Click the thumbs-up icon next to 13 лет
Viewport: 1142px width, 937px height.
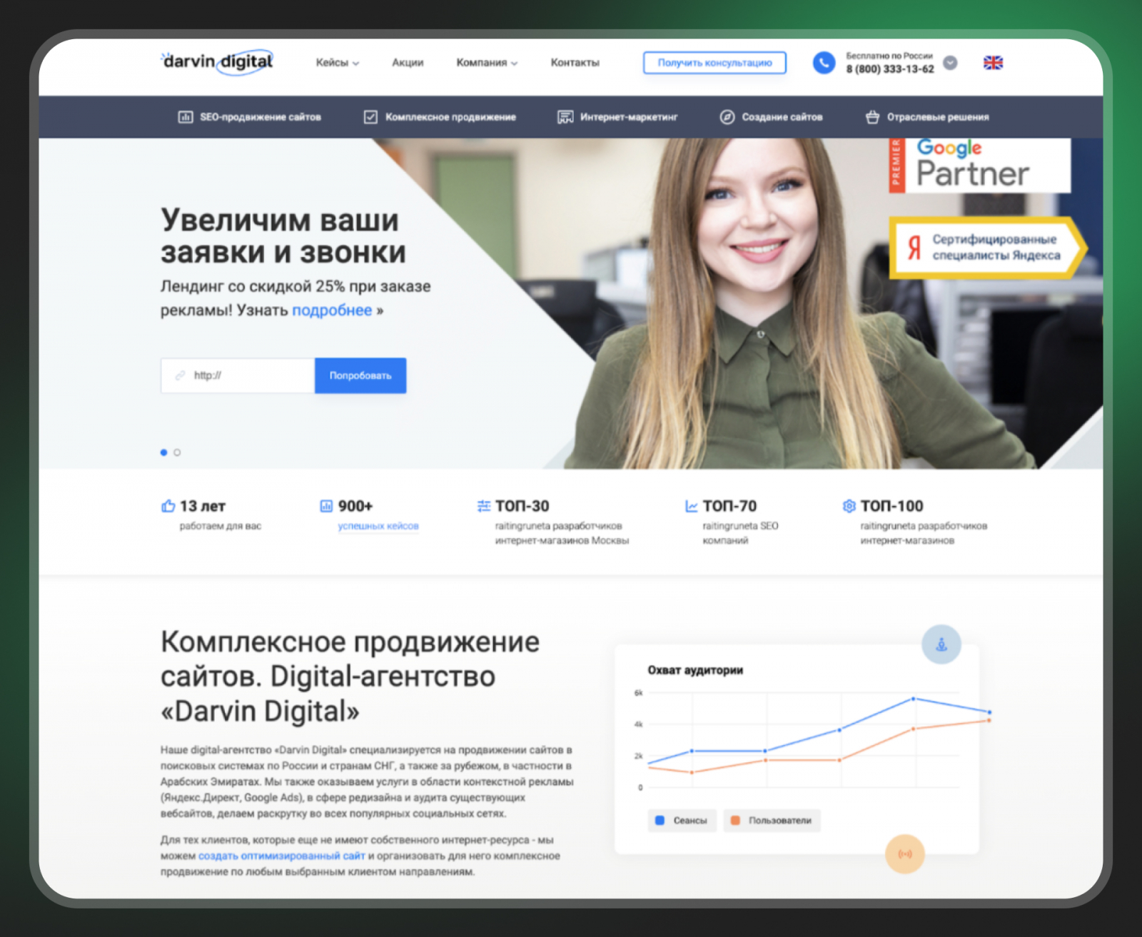pyautogui.click(x=168, y=506)
